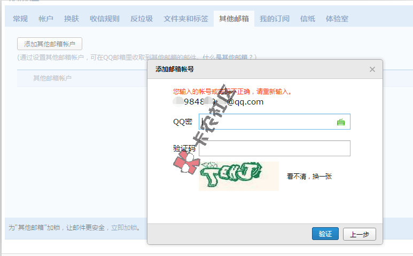Click the blue 验证 button
Screen dimensions: 413x256
point(325,234)
